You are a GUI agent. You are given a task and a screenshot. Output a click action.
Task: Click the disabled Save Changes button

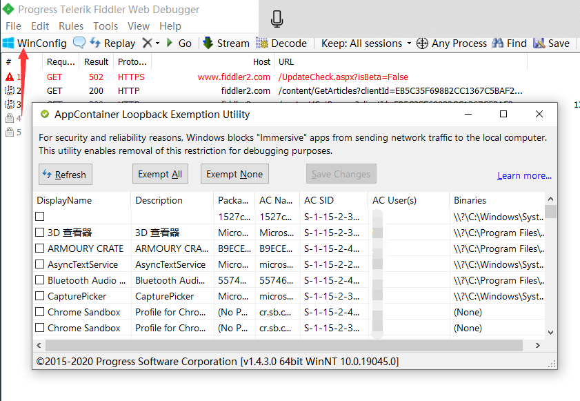coord(341,174)
